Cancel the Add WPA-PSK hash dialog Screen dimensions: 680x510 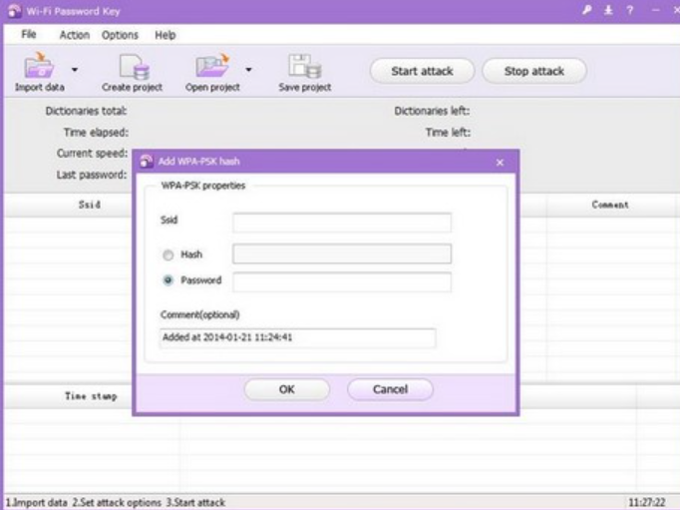[390, 389]
